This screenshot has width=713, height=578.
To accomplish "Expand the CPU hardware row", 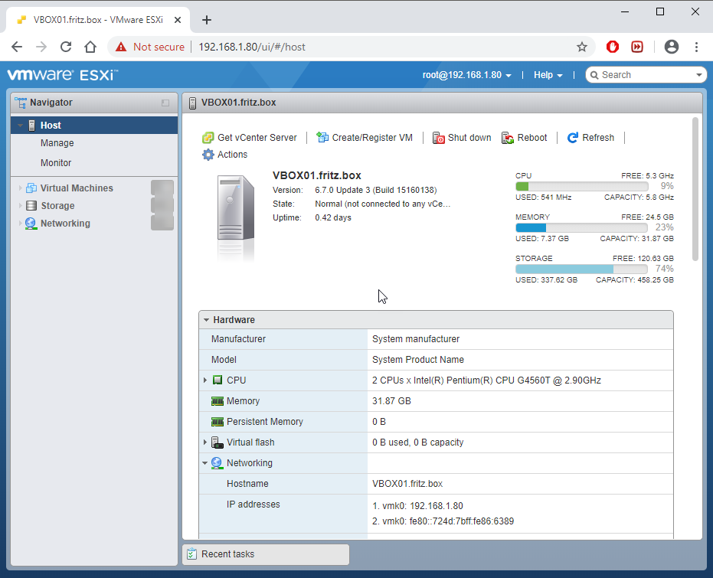I will click(205, 380).
